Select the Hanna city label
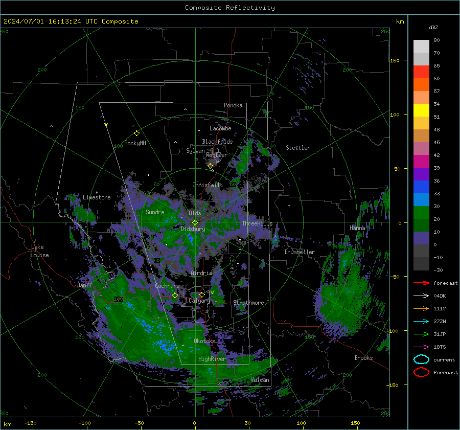 tap(357, 228)
